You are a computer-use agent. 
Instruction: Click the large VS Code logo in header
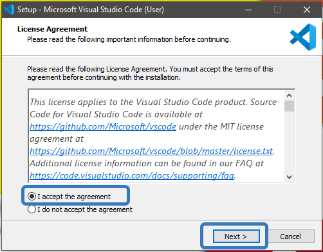coord(303,37)
